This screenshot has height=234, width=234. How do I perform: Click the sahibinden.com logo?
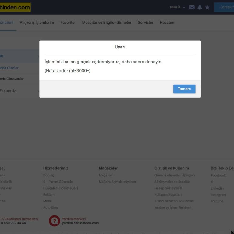click(15, 7)
